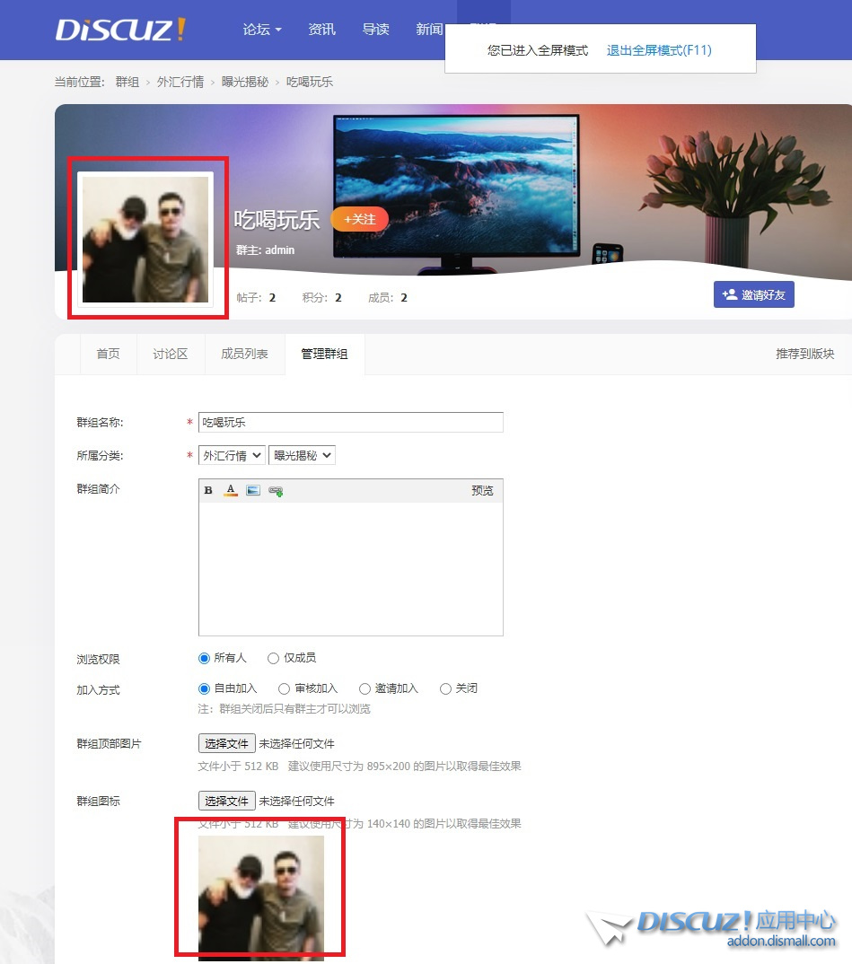Switch to the 成员列表 tab
The image size is (852, 964).
click(244, 354)
